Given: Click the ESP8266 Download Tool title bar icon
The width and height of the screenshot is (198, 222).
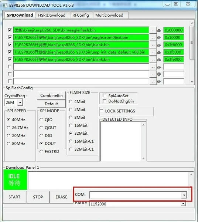Looking at the screenshot, I should pyautogui.click(x=5, y=6).
